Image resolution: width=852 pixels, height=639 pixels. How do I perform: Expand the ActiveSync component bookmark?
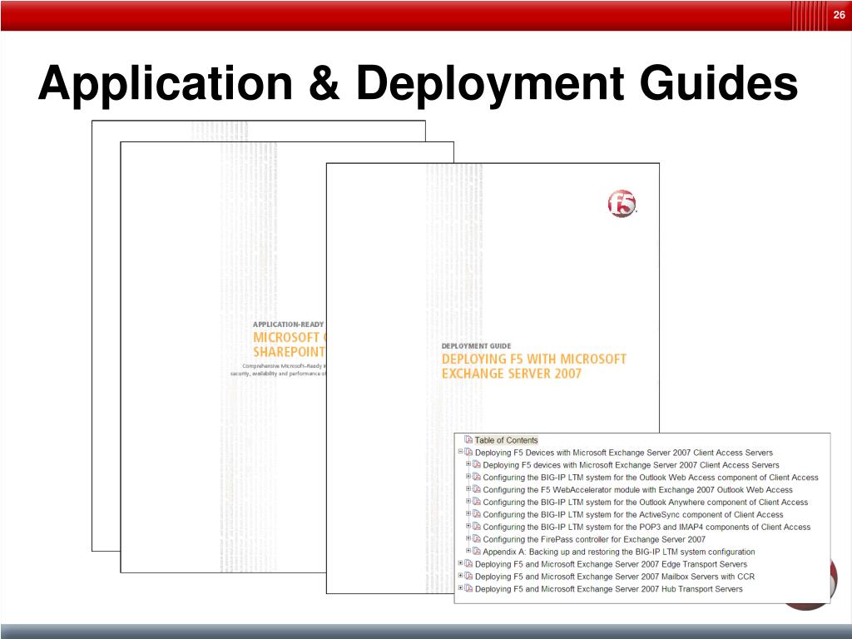[x=468, y=513]
